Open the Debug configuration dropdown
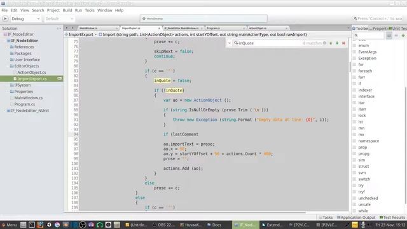 tap(25, 18)
